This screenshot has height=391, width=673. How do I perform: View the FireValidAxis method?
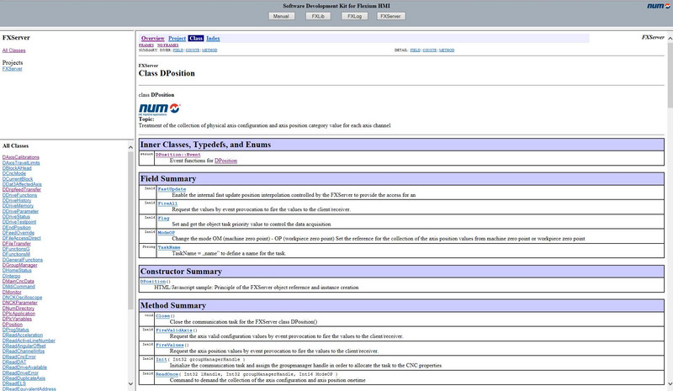click(x=174, y=331)
